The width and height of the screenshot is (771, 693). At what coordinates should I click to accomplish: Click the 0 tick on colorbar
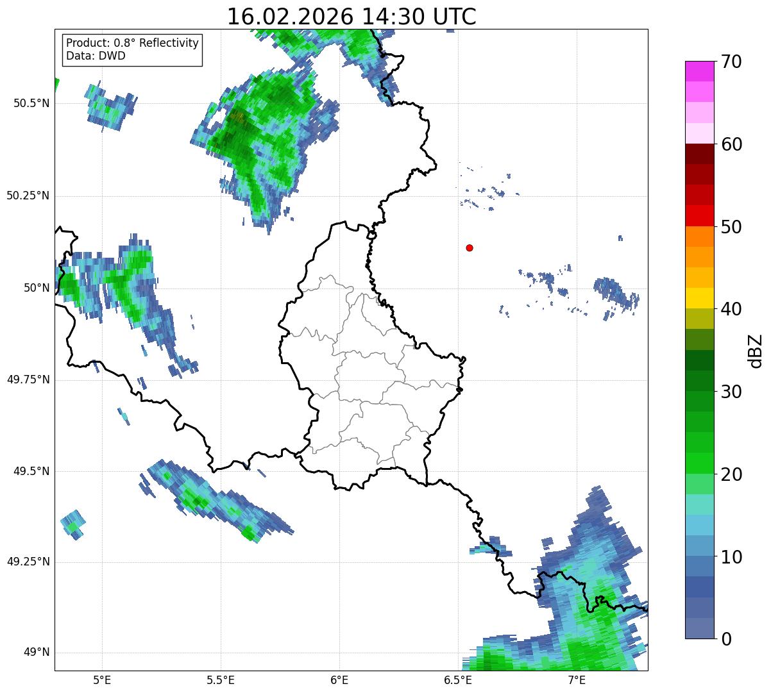tap(725, 639)
